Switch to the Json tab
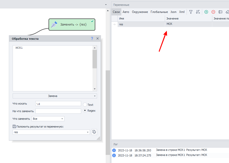This screenshot has height=163, width=229. coord(173,12)
